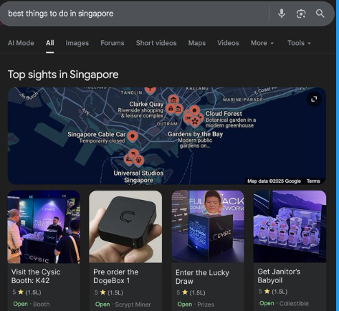Click the Gardens by the Bay flower pin
339x311 pixels.
point(195,121)
